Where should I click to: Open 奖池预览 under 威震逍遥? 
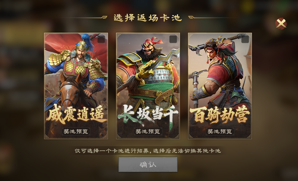pos(76,131)
